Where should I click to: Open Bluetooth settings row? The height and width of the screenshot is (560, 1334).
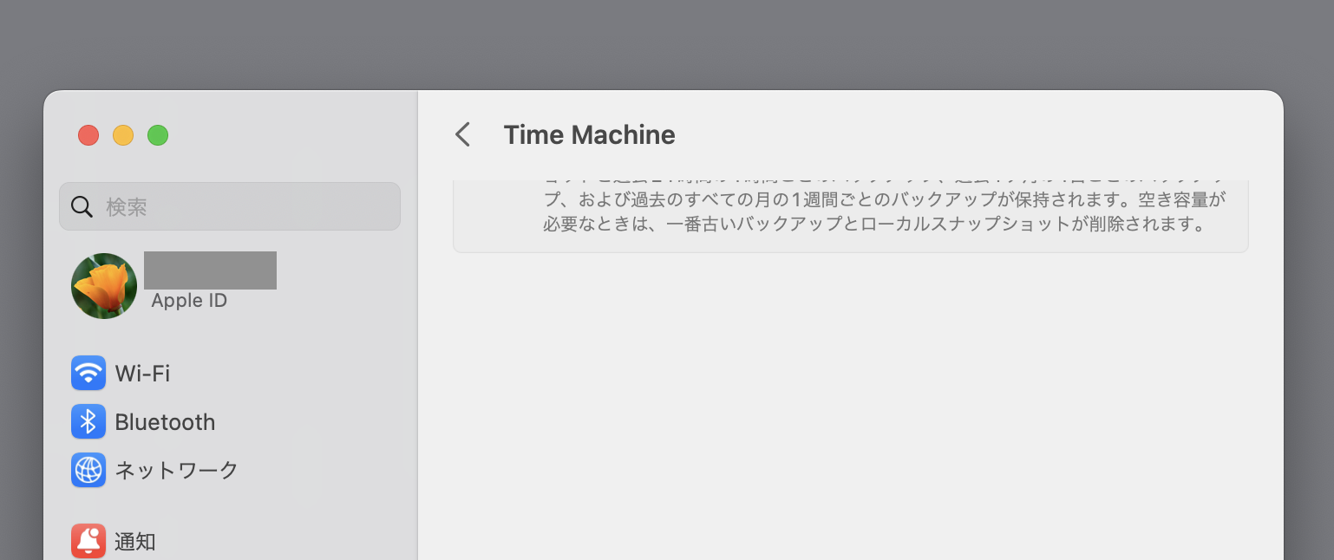click(x=230, y=421)
